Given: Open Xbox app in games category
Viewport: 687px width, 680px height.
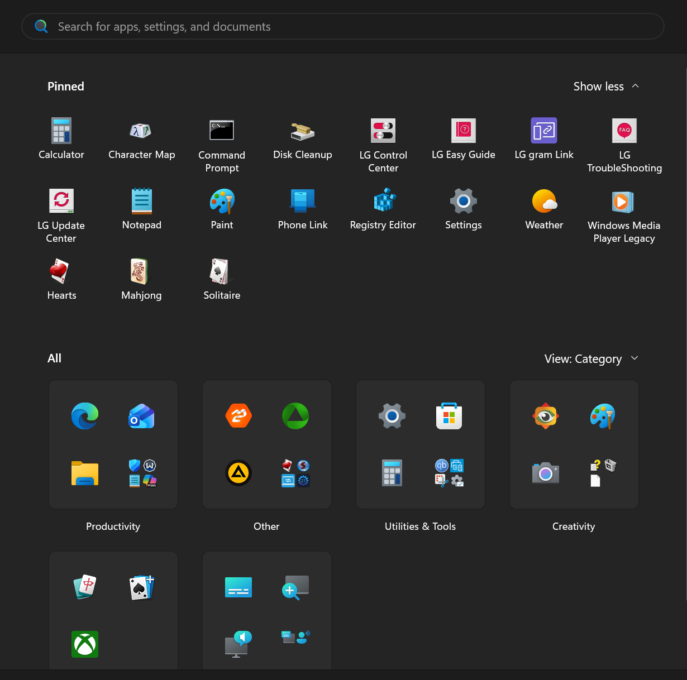Looking at the screenshot, I should point(85,644).
